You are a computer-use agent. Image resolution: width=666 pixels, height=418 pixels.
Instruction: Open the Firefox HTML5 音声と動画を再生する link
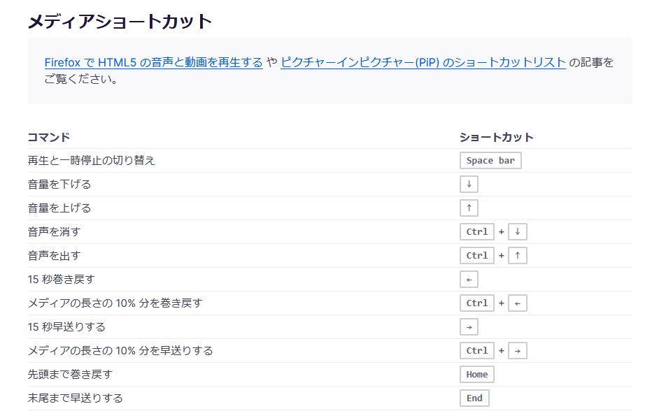click(153, 63)
